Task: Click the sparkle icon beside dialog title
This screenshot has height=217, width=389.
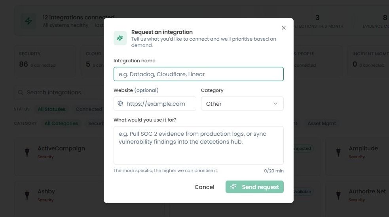Action: (x=120, y=38)
